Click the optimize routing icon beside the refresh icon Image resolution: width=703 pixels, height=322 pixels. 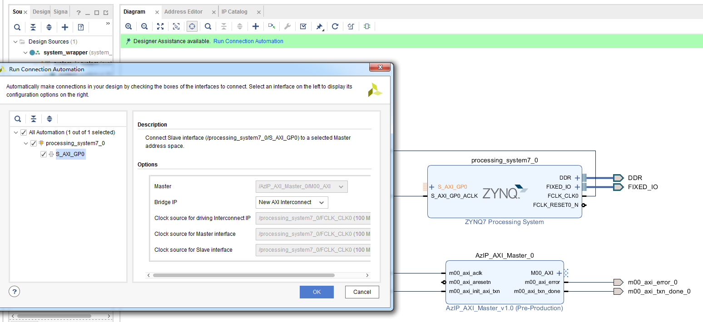pos(351,26)
